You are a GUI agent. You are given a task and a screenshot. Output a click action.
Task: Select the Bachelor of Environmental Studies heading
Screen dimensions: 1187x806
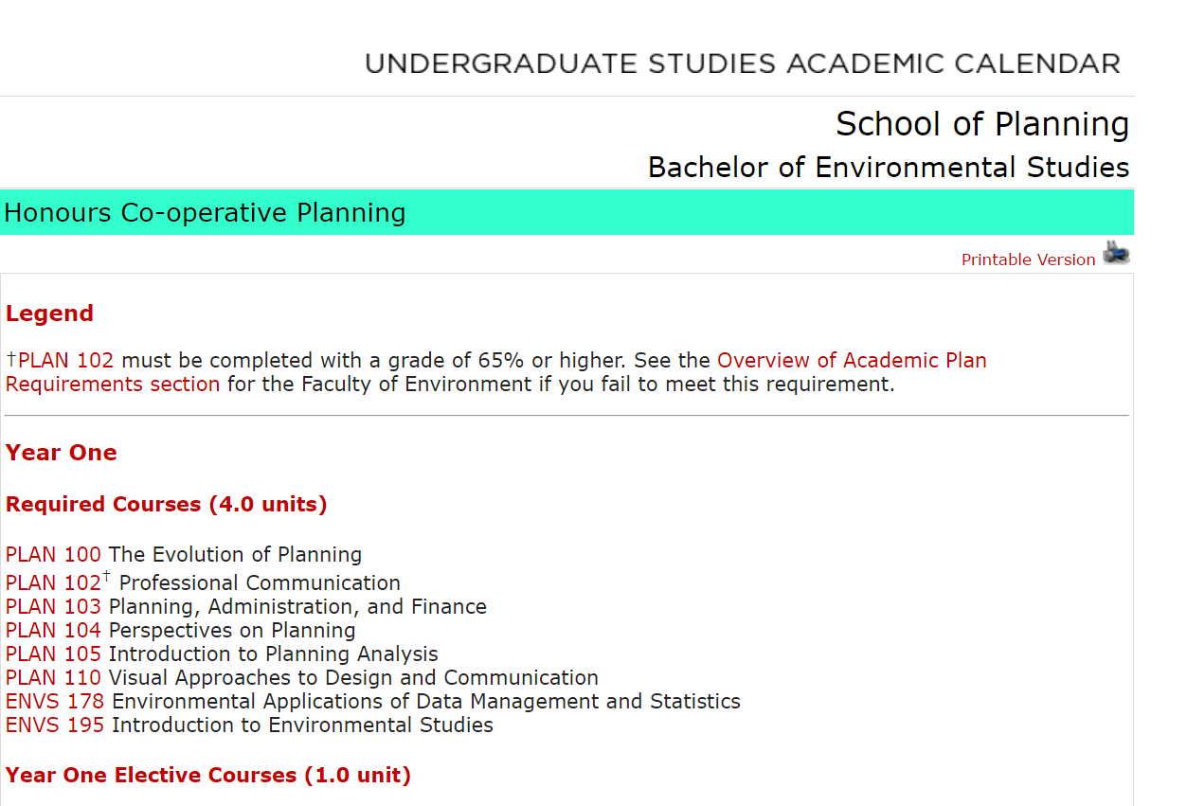(888, 168)
